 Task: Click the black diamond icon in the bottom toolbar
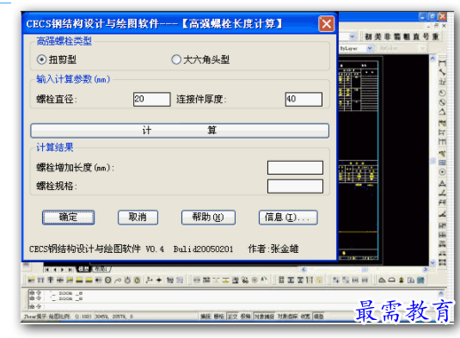pos(159,280)
